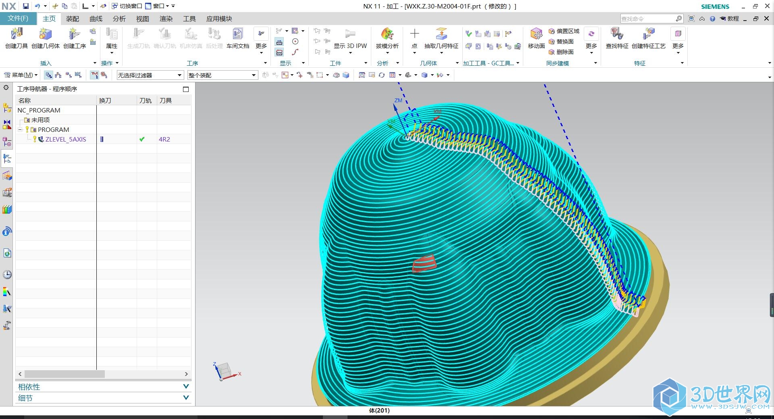The height and width of the screenshot is (419, 774).
Task: Click the Save icon in title bar
Action: click(x=26, y=6)
